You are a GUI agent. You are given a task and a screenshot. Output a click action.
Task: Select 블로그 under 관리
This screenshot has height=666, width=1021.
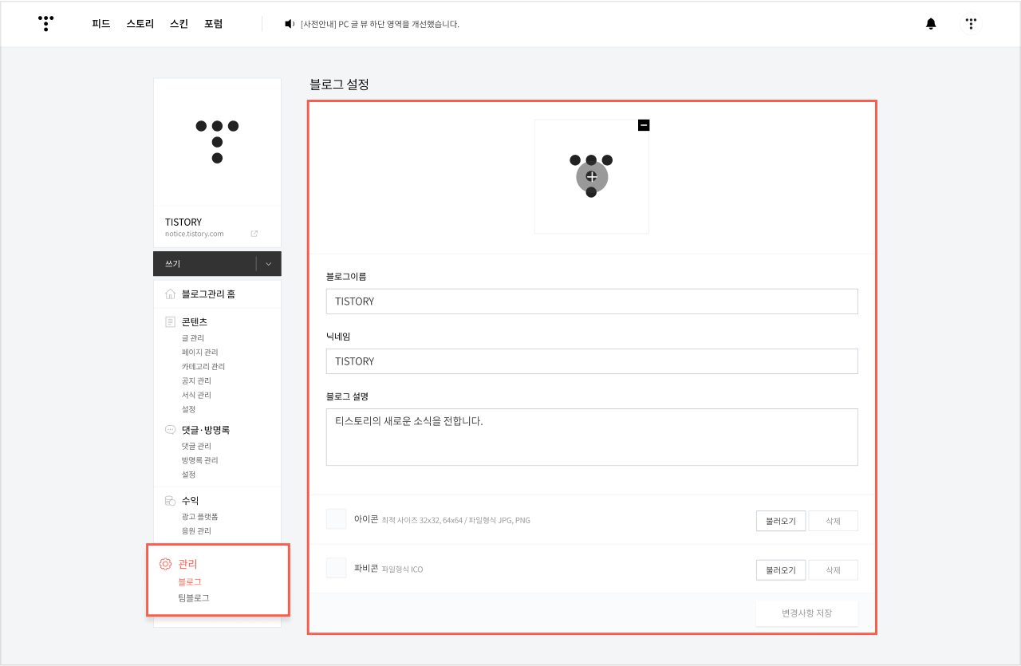190,582
